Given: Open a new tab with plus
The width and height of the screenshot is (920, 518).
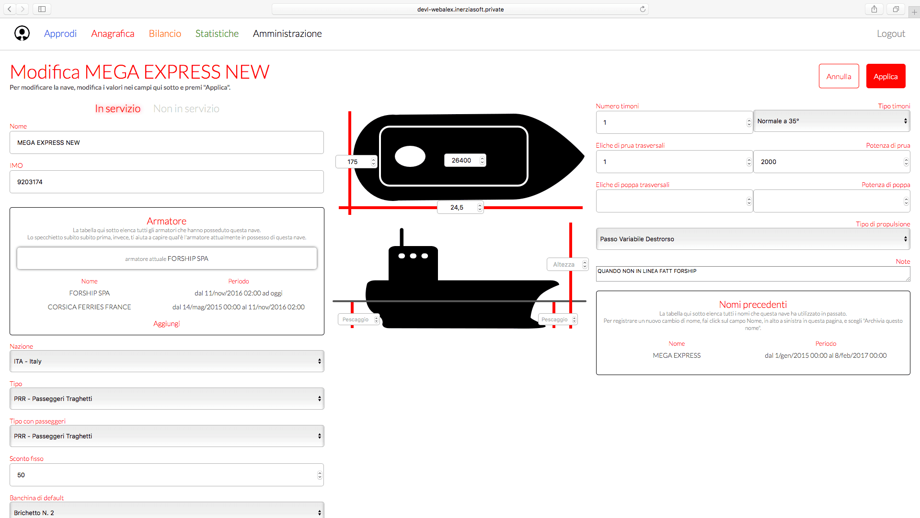Looking at the screenshot, I should point(914,12).
